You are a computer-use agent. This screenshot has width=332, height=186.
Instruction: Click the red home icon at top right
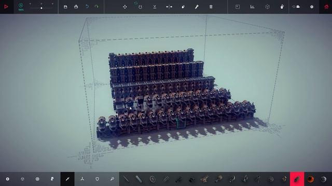click(x=326, y=7)
